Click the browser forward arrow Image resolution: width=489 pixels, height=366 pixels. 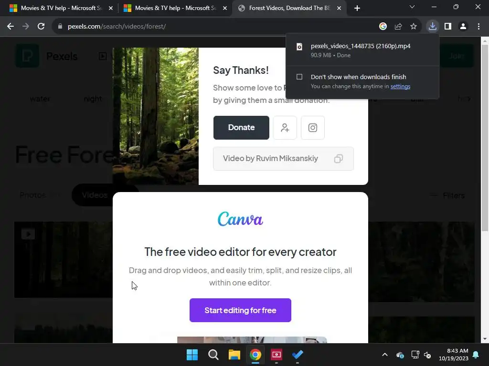click(x=26, y=27)
